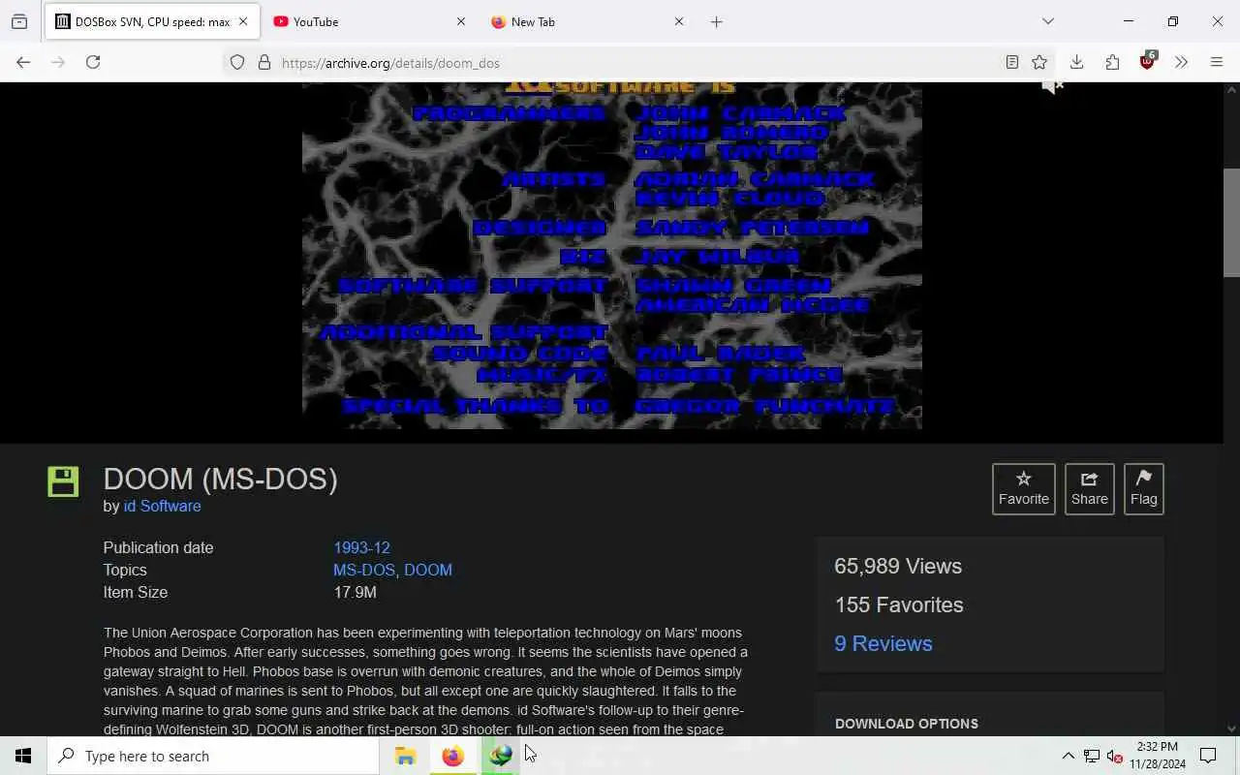Switch to the New Tab tab
Screen dimensions: 1240x775
click(x=586, y=21)
